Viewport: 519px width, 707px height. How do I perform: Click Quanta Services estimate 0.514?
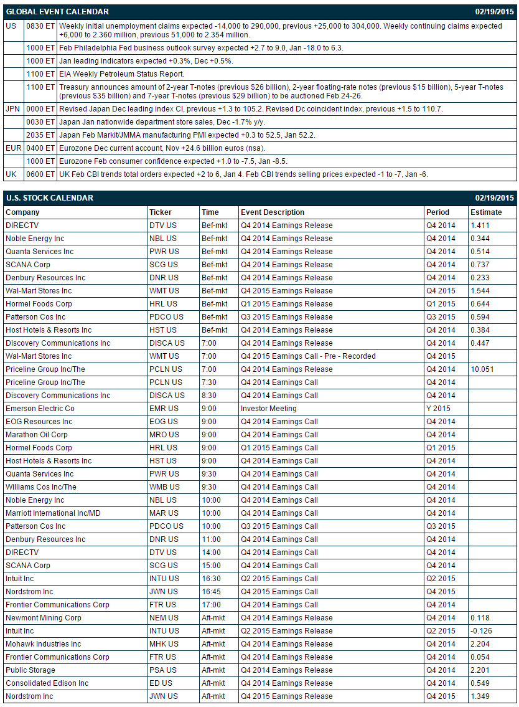480,252
